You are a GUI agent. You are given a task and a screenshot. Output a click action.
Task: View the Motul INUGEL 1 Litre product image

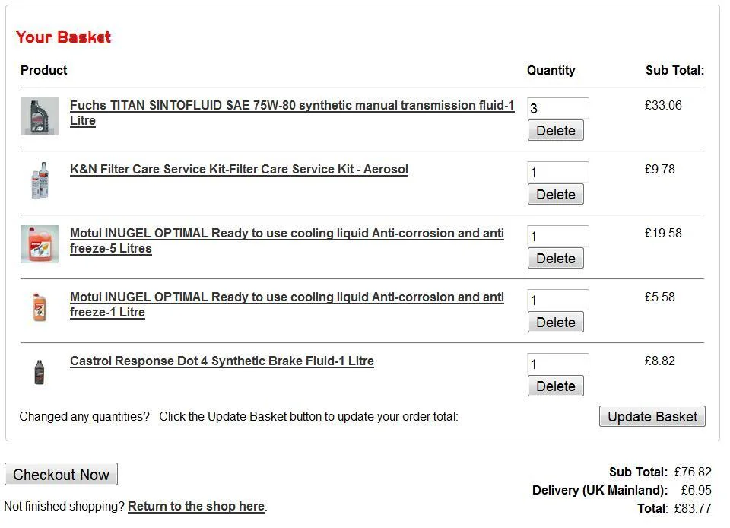[40, 308]
